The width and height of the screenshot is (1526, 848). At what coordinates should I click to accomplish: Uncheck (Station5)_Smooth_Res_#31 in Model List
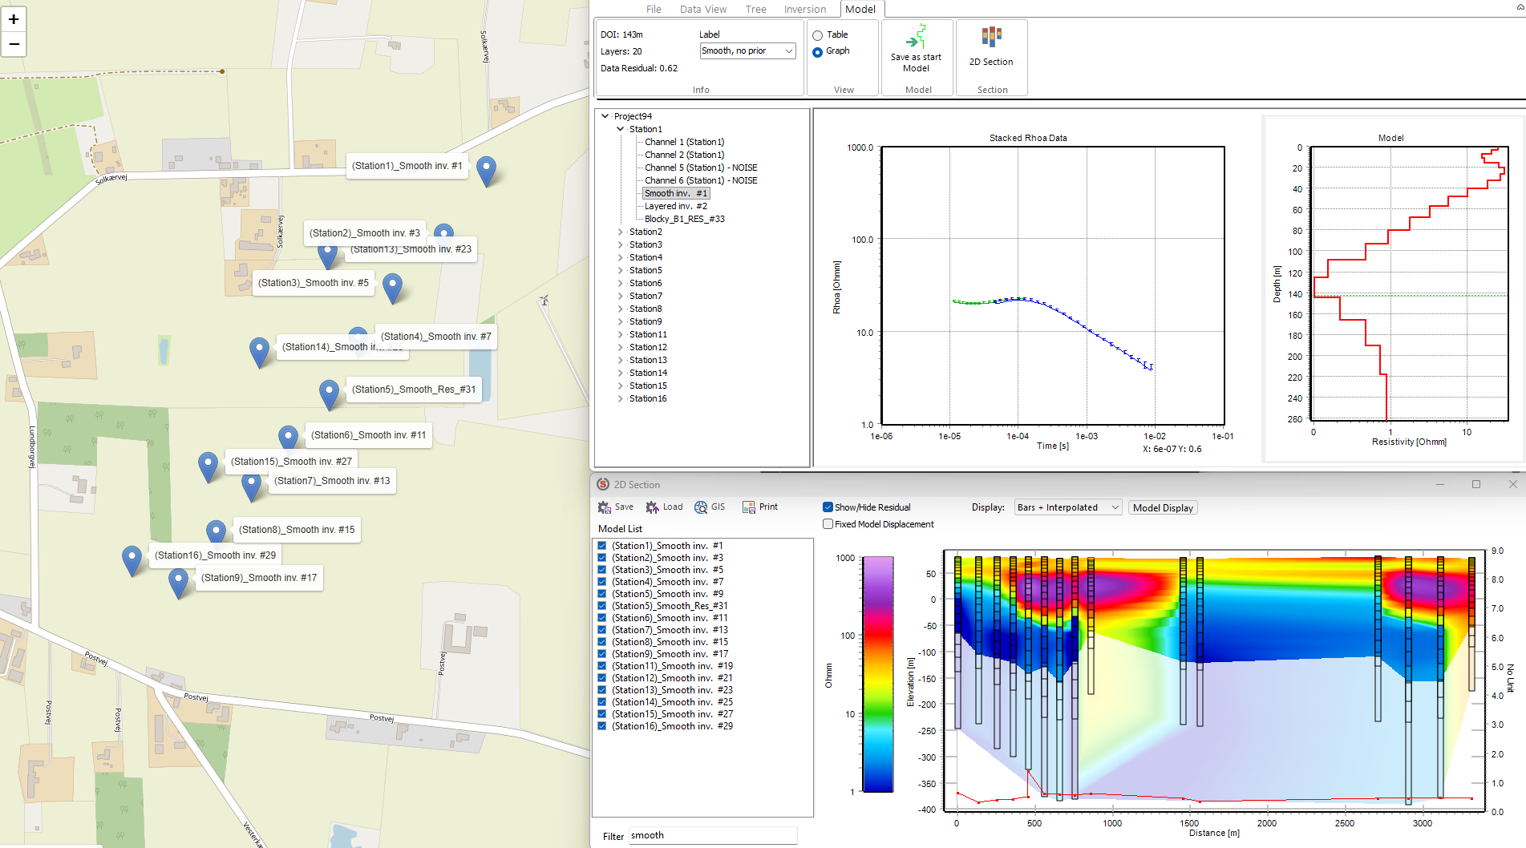pos(602,606)
